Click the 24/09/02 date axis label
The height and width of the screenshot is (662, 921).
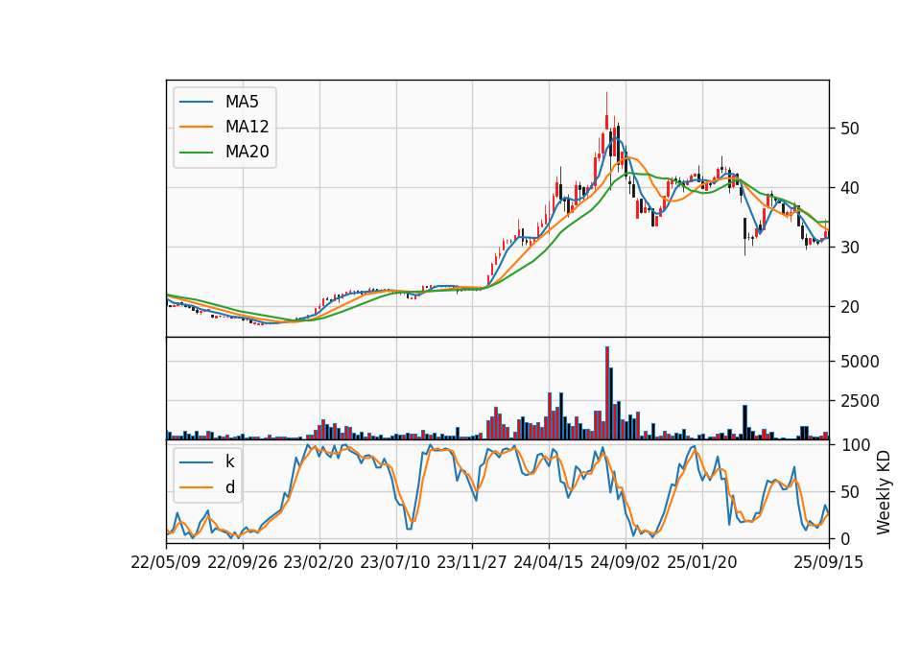tap(625, 562)
